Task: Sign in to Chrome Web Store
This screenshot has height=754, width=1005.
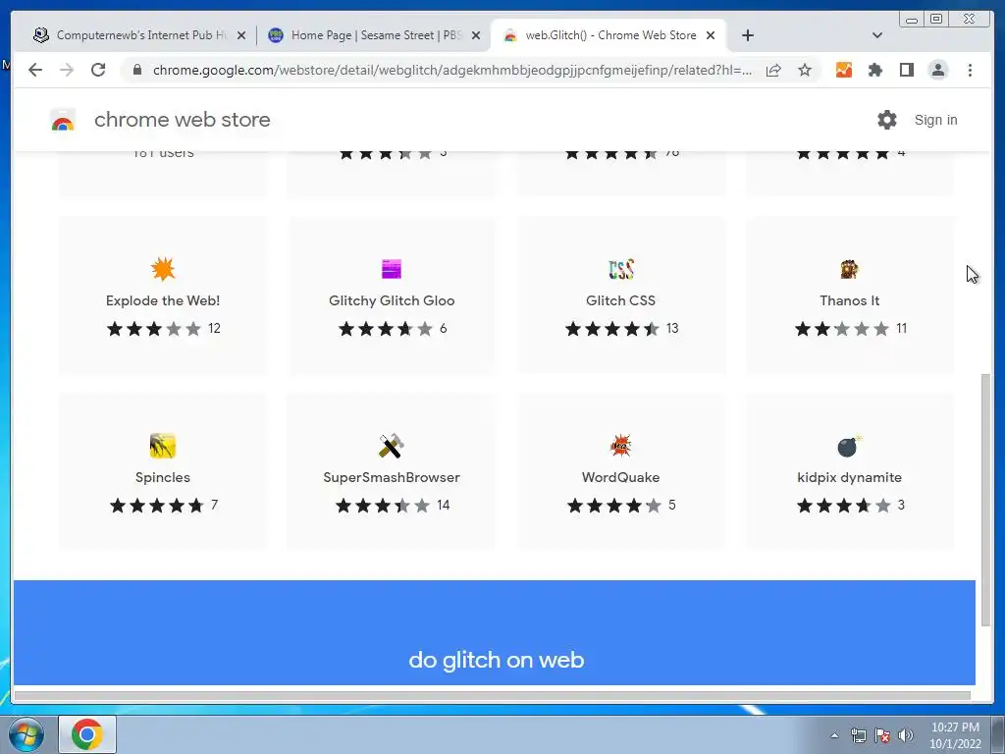Action: [935, 120]
